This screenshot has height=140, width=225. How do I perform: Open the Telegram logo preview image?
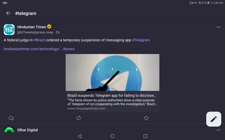(x=112, y=72)
